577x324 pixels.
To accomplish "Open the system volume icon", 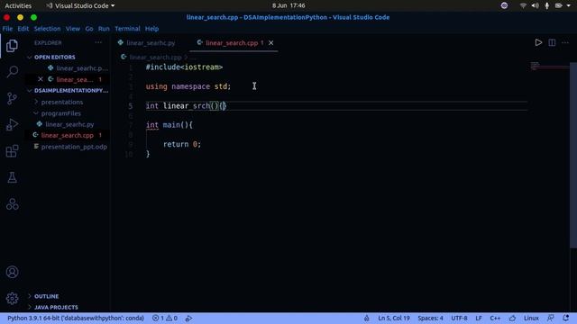I will tap(535, 5).
